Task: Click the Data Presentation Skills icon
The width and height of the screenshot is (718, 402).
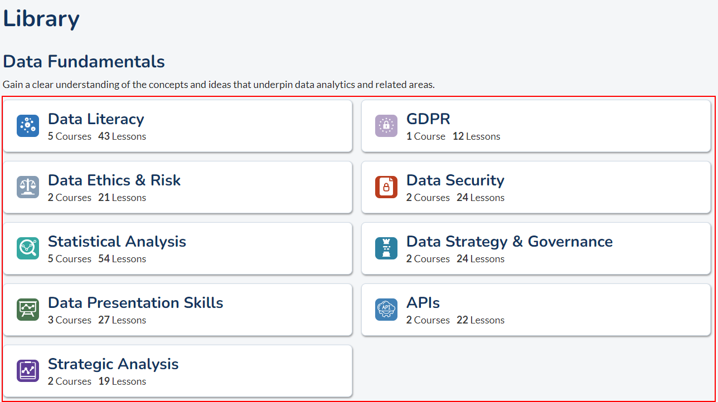Action: (28, 310)
